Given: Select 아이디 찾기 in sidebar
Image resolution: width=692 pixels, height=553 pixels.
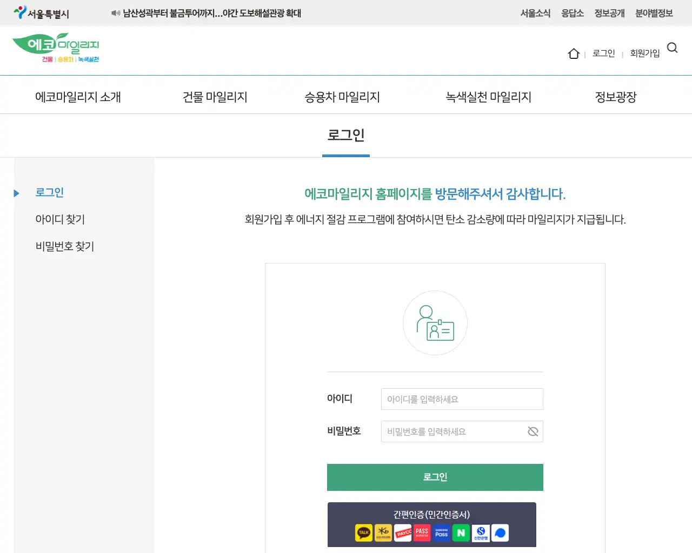Looking at the screenshot, I should [60, 219].
